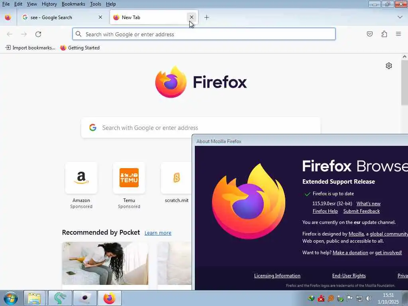Click the address bar search magnifier icon

click(78, 34)
